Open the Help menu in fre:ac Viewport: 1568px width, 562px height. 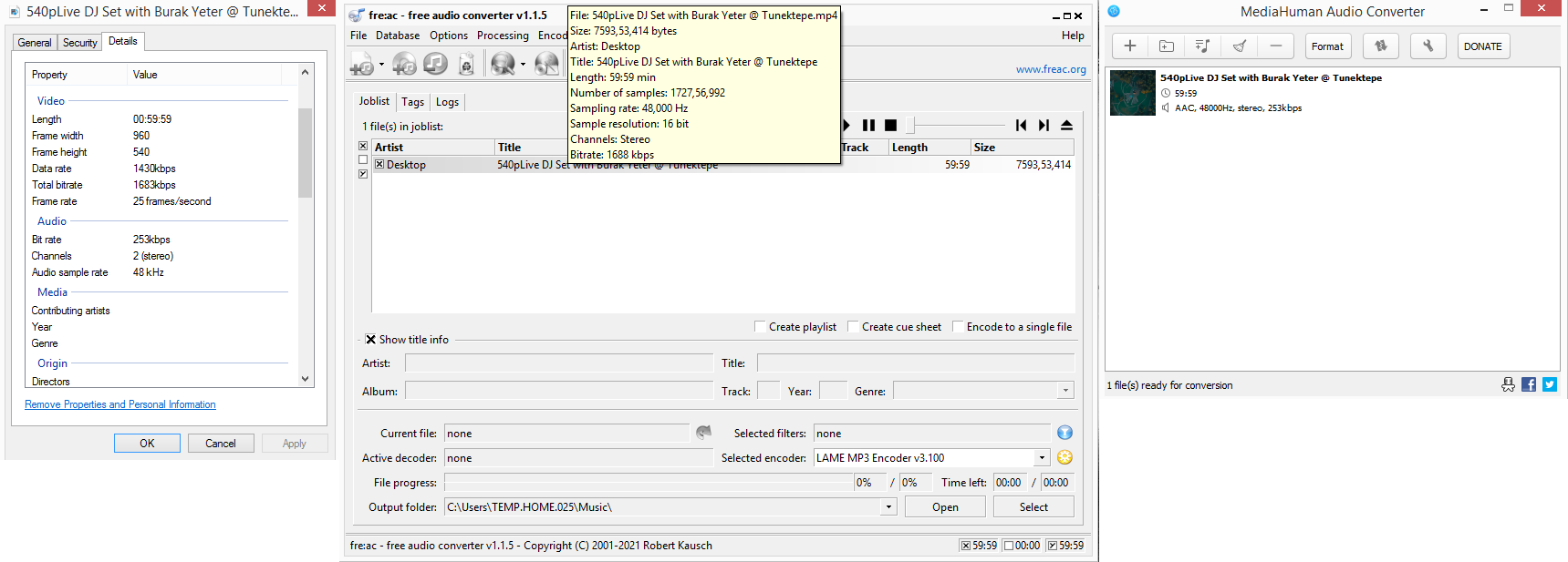tap(1073, 36)
